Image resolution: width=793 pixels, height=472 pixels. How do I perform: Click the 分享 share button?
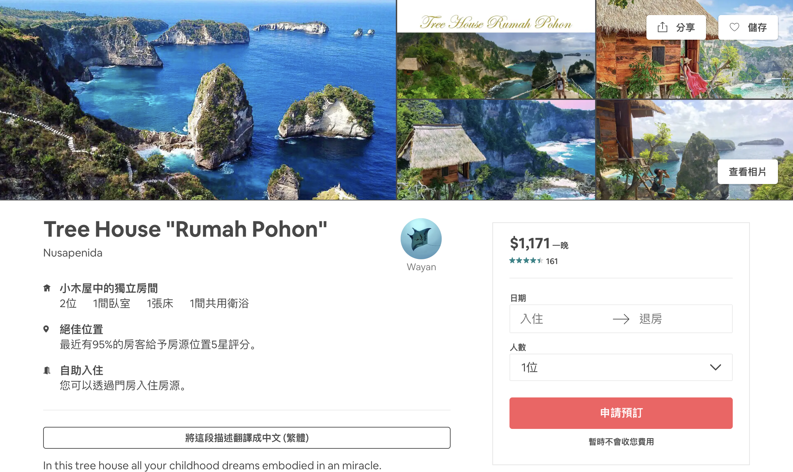tap(676, 27)
